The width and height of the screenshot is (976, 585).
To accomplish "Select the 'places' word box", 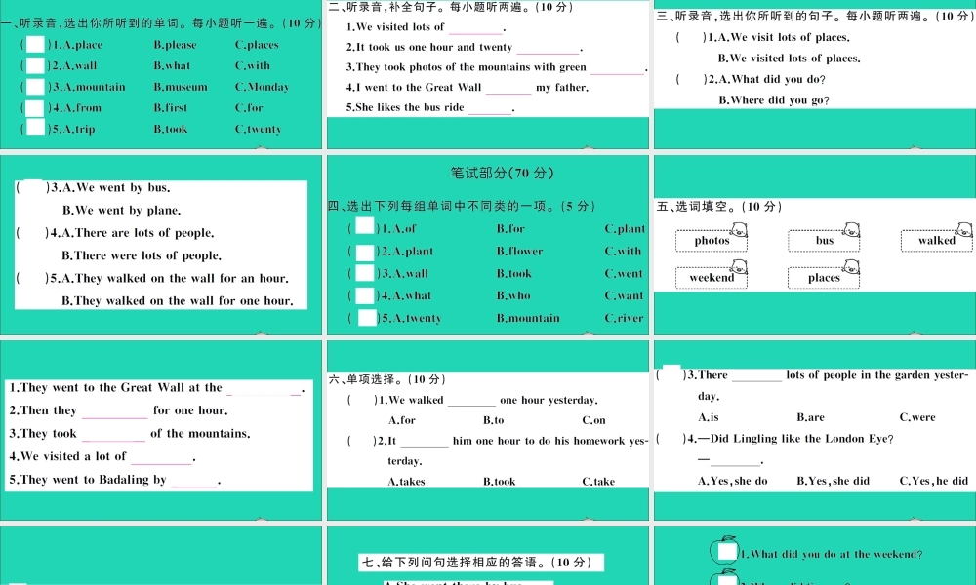I will tap(824, 278).
